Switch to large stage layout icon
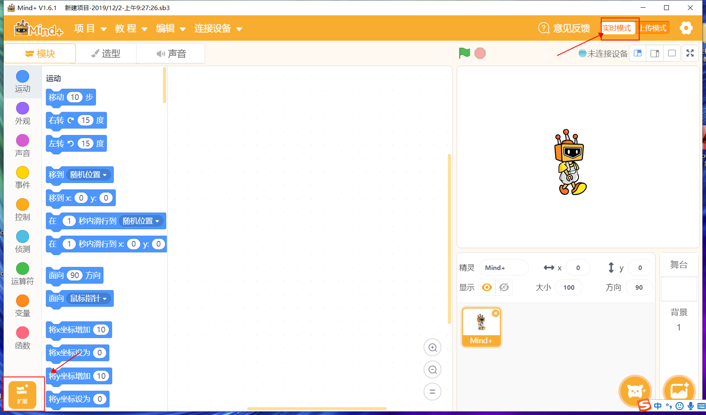The image size is (706, 415). click(655, 53)
